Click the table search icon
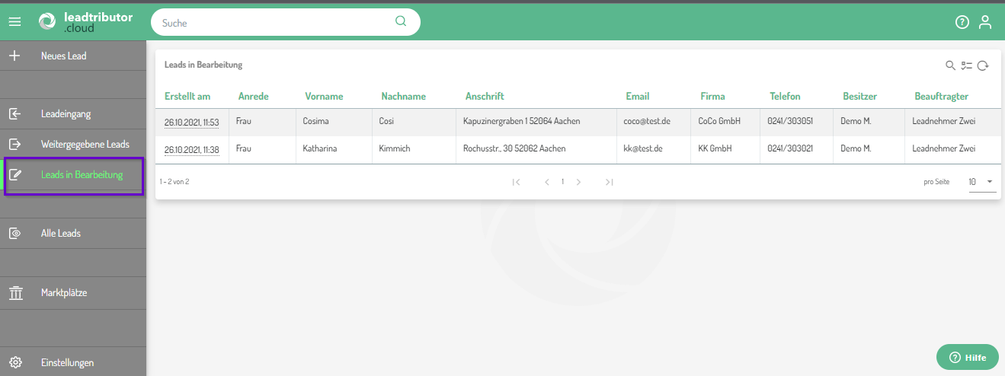Image resolution: width=1005 pixels, height=376 pixels. pyautogui.click(x=950, y=65)
